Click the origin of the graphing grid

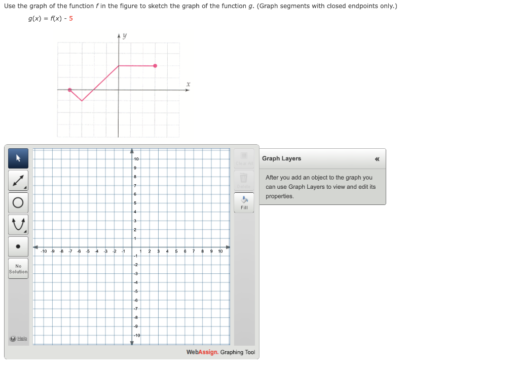click(133, 247)
